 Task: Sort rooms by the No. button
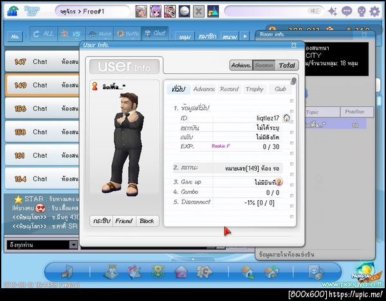tap(15, 37)
